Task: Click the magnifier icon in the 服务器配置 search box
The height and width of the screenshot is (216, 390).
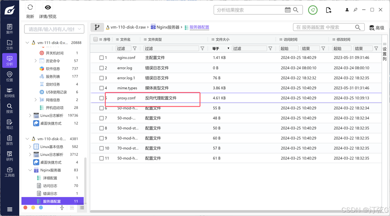Action: coord(358,27)
